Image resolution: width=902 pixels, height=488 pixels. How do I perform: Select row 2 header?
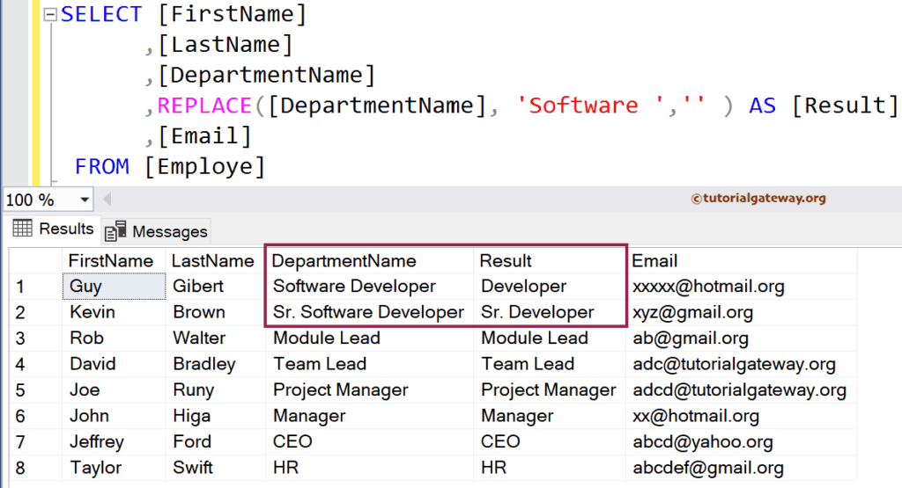pyautogui.click(x=35, y=312)
